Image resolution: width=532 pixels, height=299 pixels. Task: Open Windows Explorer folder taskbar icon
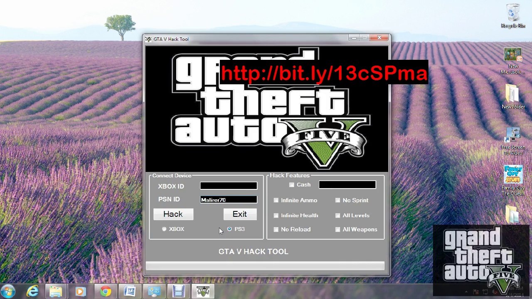coord(56,292)
